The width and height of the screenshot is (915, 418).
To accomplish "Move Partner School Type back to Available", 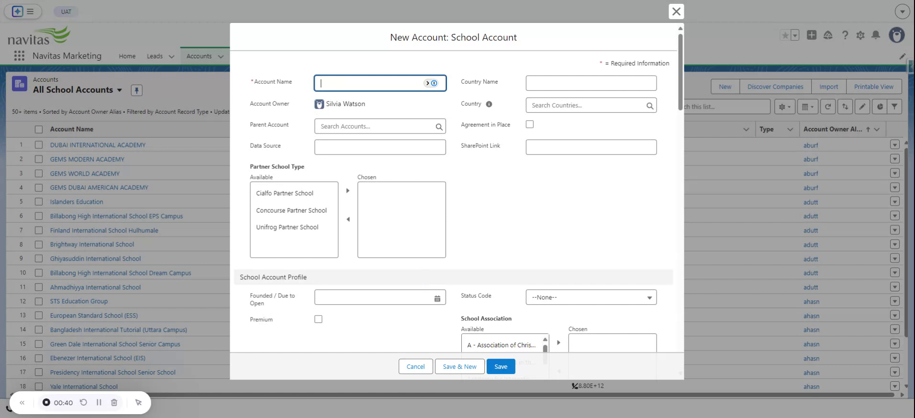I will pyautogui.click(x=348, y=220).
